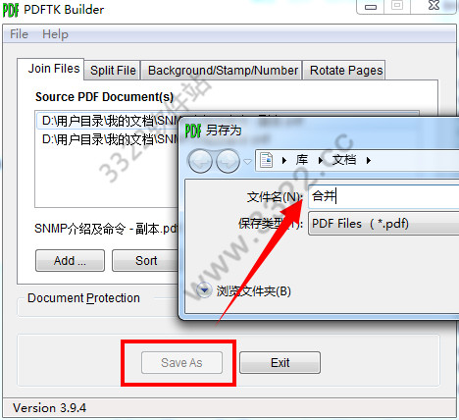Select 库 in the breadcrumb path
Viewport: 459px width, 420px height.
(302, 160)
